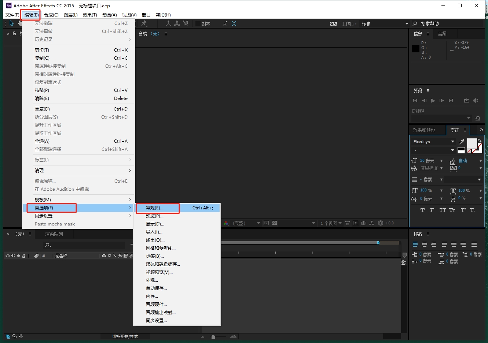Image resolution: width=488 pixels, height=343 pixels.
Task: Toggle the region of interest button
Action: pos(266,223)
